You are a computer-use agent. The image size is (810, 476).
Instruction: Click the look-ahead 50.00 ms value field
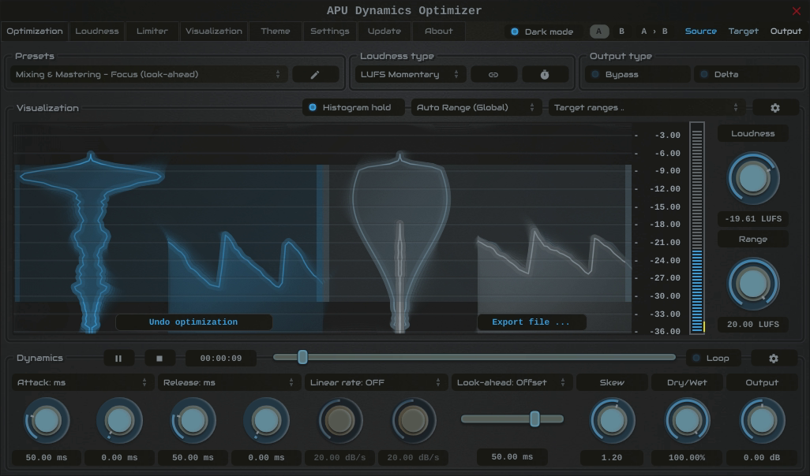click(512, 457)
